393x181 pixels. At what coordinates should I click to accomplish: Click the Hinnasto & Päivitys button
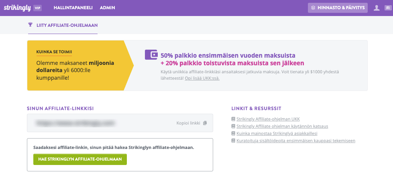[338, 8]
